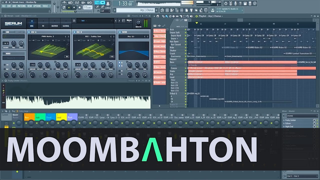Toggle filter routing for sub S
Screen dimensions: 320x180
click(120, 74)
